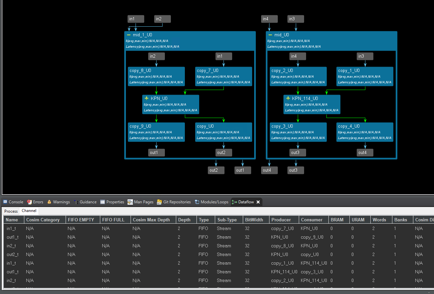Image resolution: width=434 pixels, height=294 pixels.
Task: Show the Git Repositories tab
Action: (174, 202)
